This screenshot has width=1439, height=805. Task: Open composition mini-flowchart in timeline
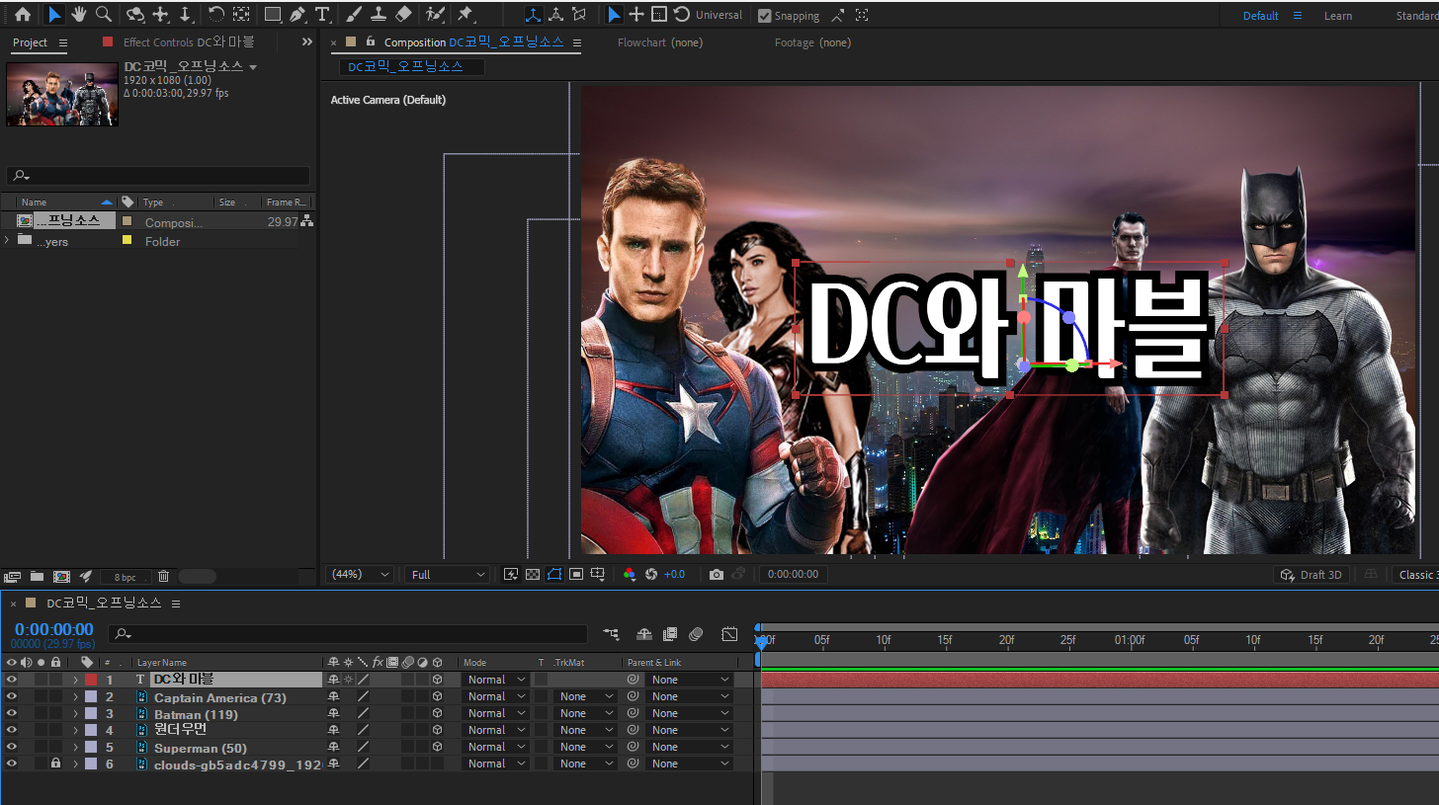(612, 634)
